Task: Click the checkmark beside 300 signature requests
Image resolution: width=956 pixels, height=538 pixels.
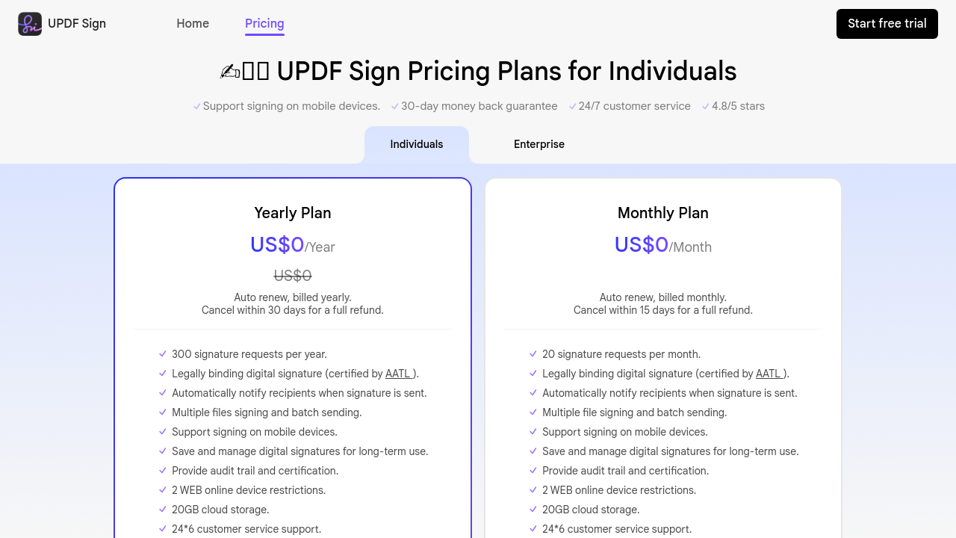Action: tap(163, 354)
